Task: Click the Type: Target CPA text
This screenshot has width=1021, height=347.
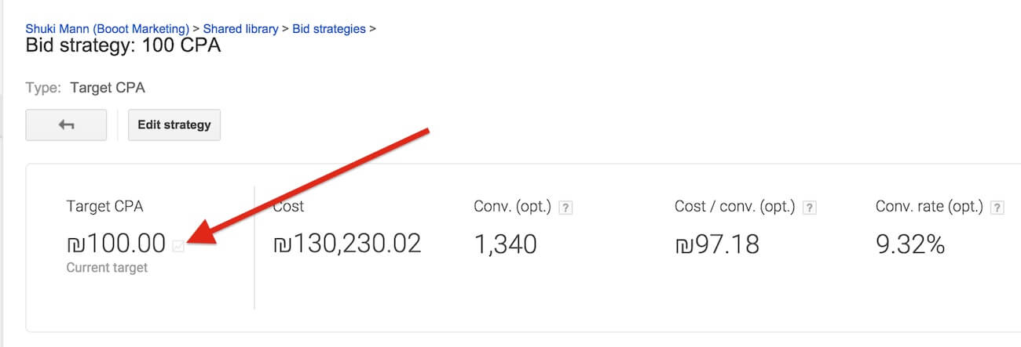Action: (x=86, y=88)
